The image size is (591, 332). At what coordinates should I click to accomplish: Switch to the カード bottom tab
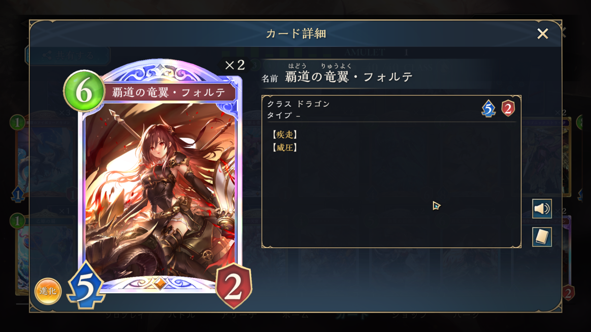pyautogui.click(x=352, y=316)
